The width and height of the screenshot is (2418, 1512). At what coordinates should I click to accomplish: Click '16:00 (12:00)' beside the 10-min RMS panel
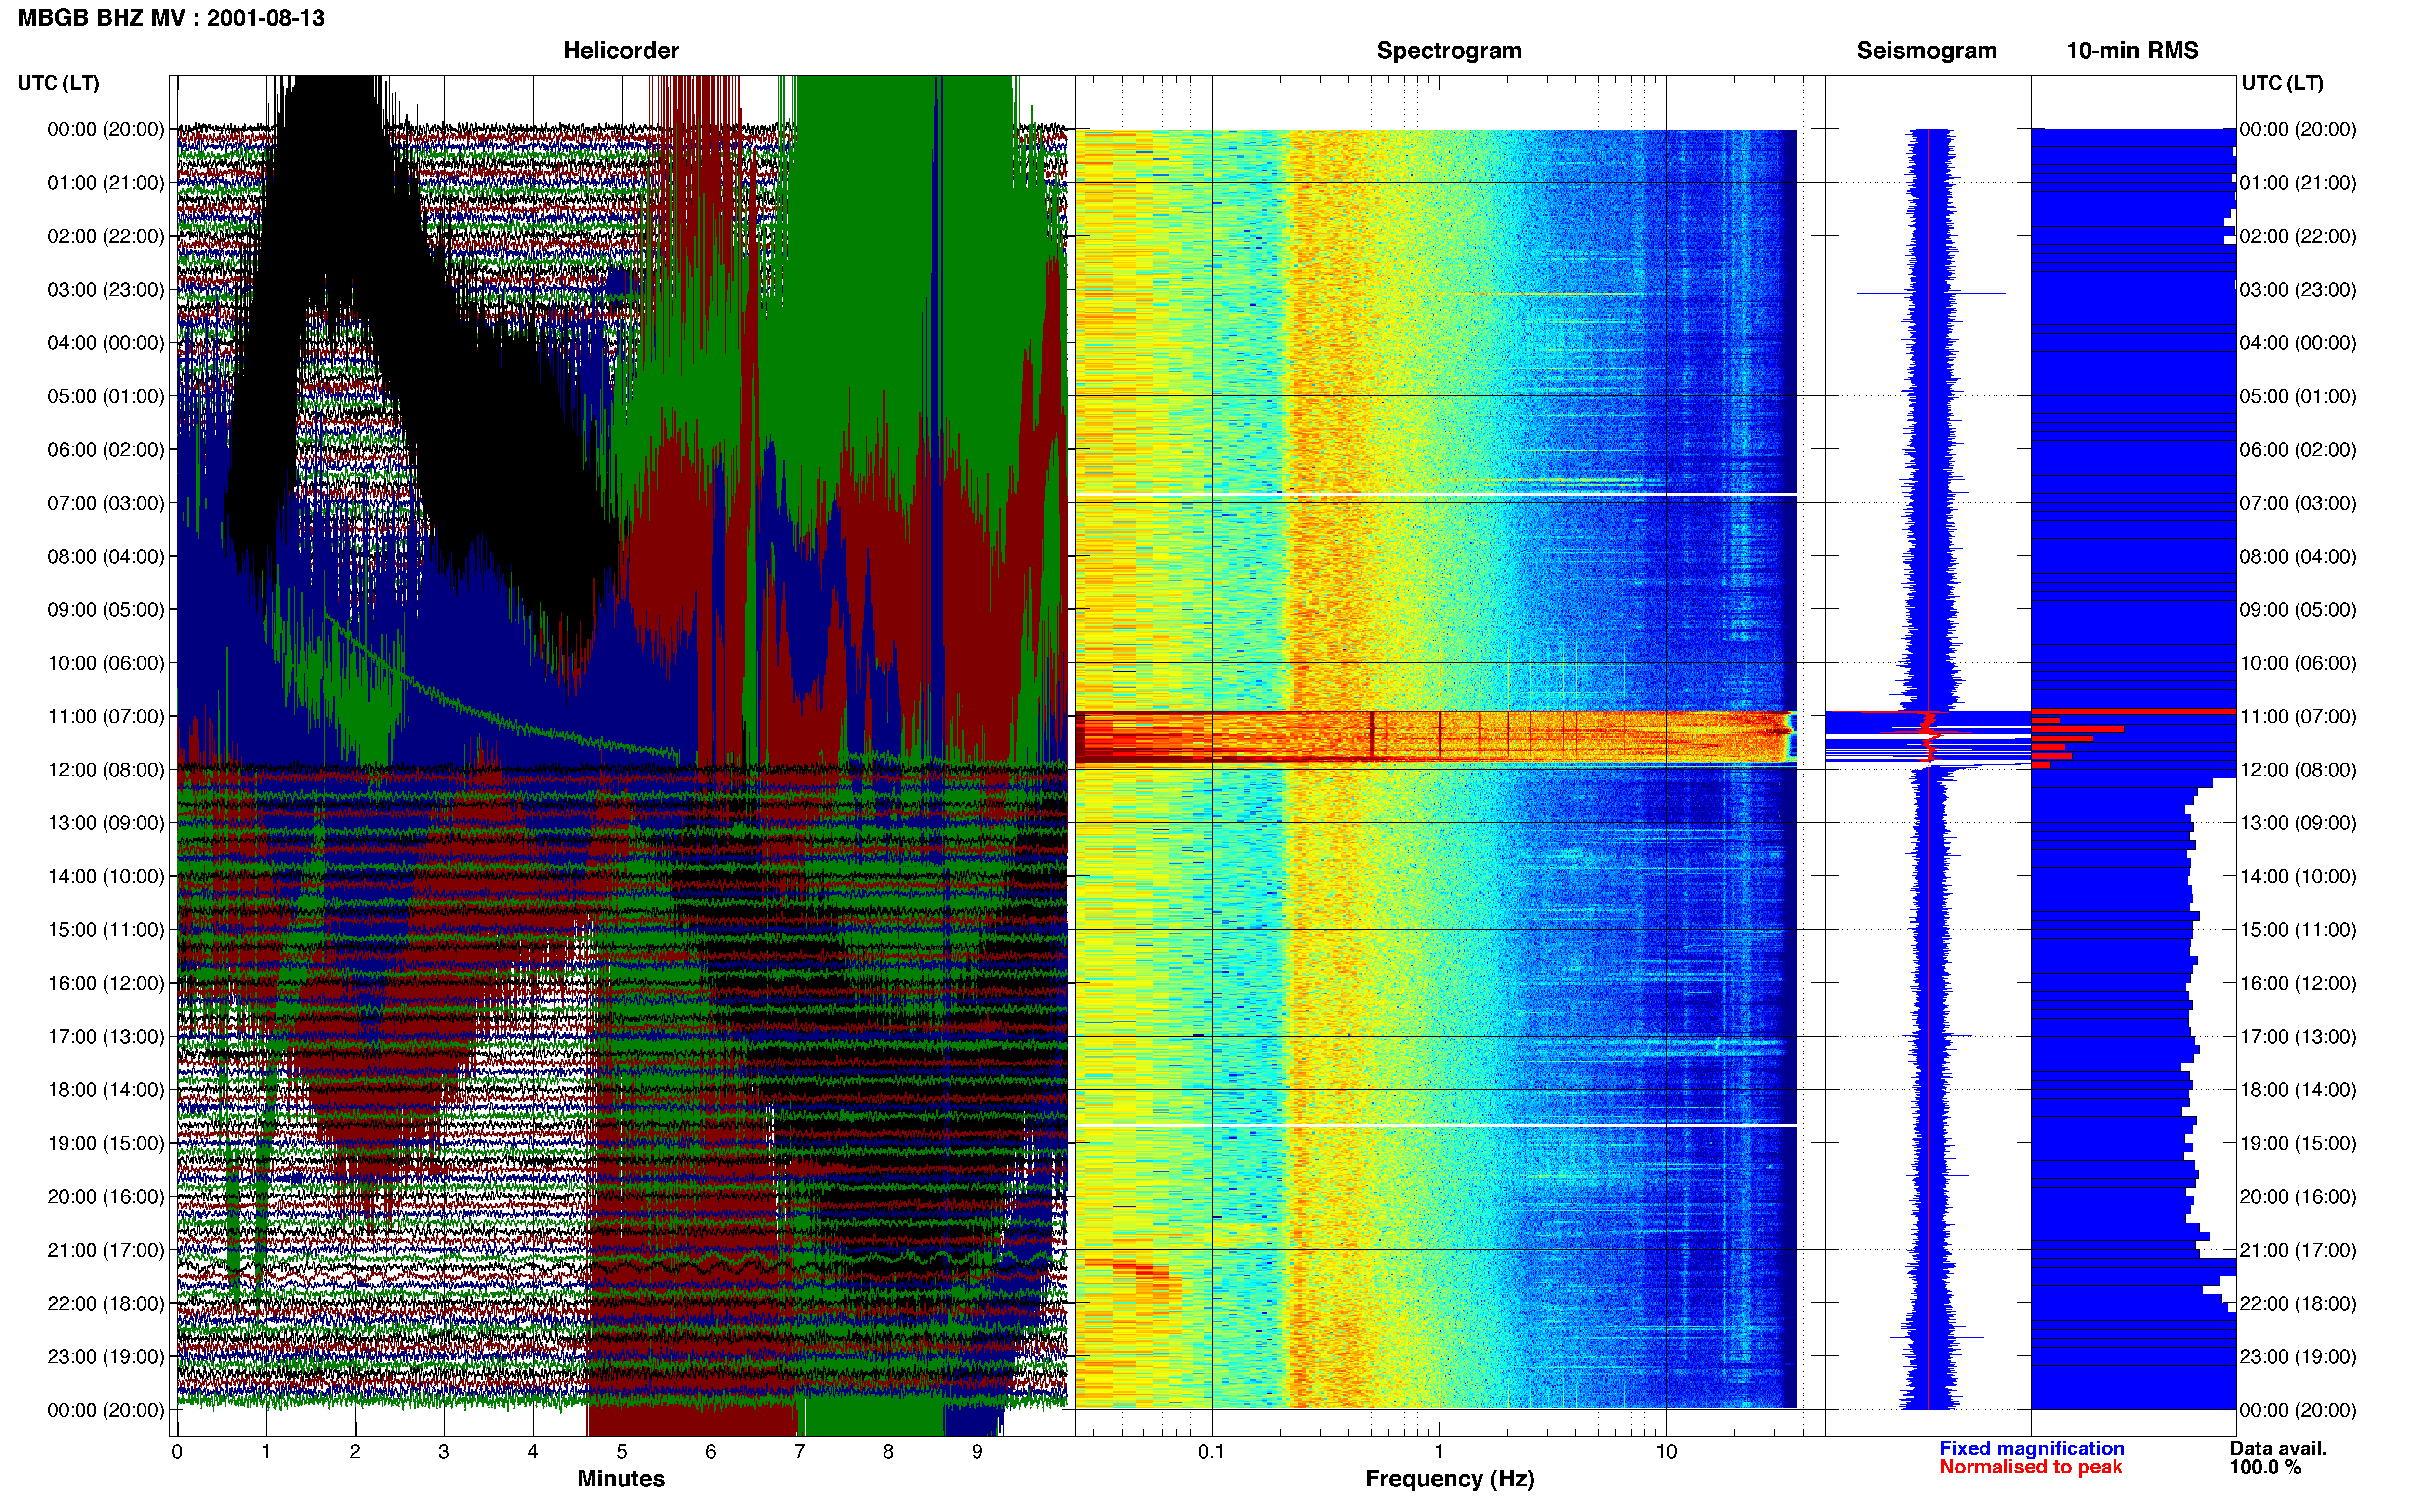pos(2298,983)
